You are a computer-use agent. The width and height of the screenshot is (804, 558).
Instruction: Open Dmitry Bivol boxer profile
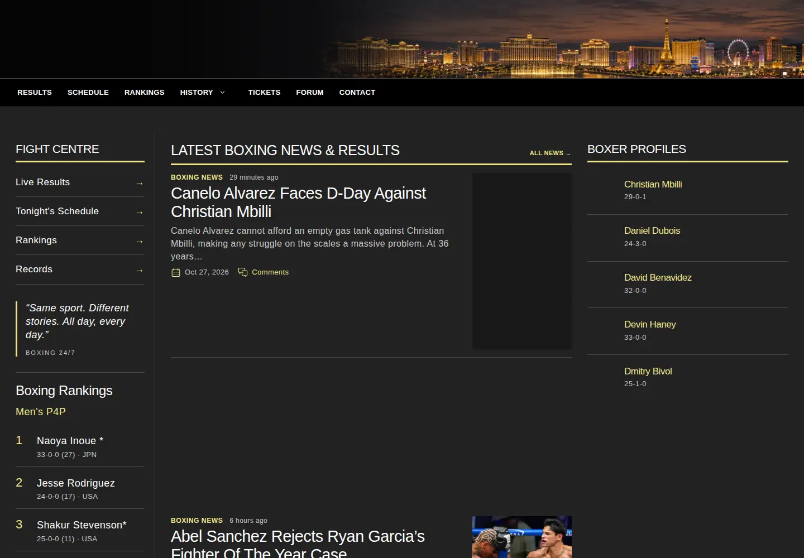click(x=648, y=371)
